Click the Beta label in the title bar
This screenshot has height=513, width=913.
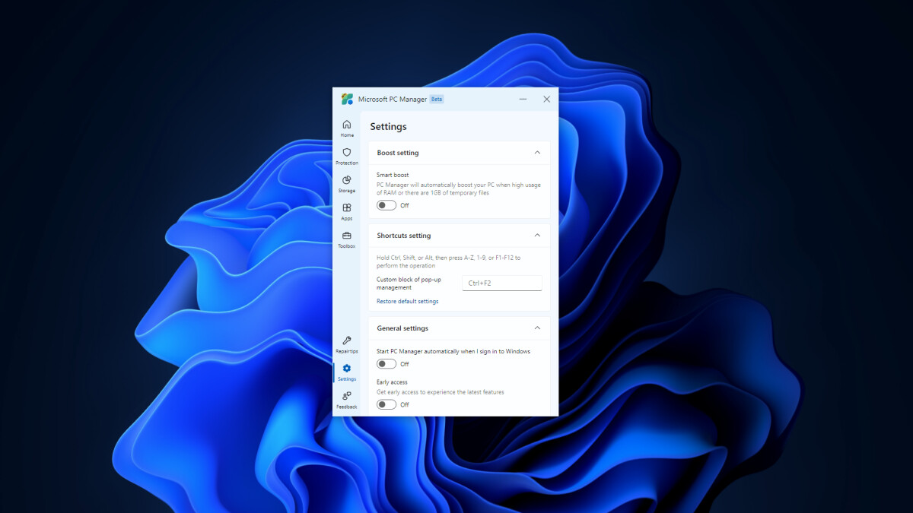[436, 99]
